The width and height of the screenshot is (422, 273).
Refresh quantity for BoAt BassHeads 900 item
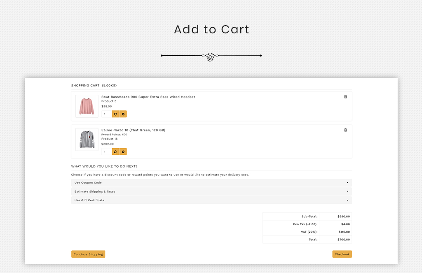(115, 114)
